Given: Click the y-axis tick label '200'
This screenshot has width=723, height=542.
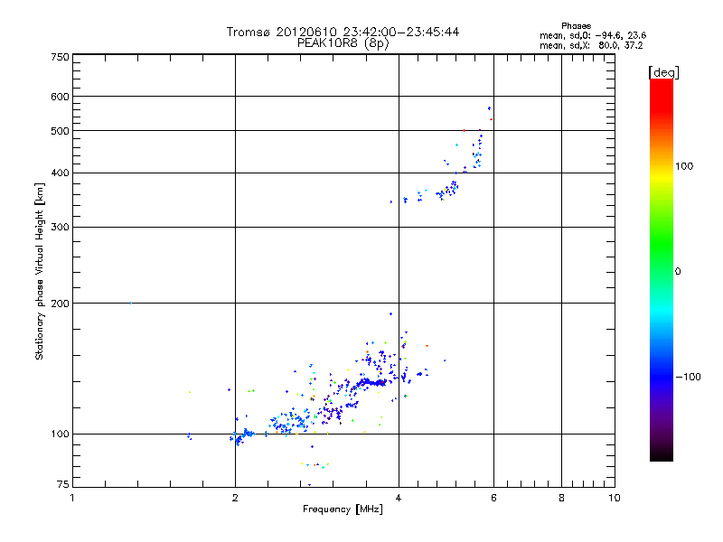Looking at the screenshot, I should (x=60, y=304).
